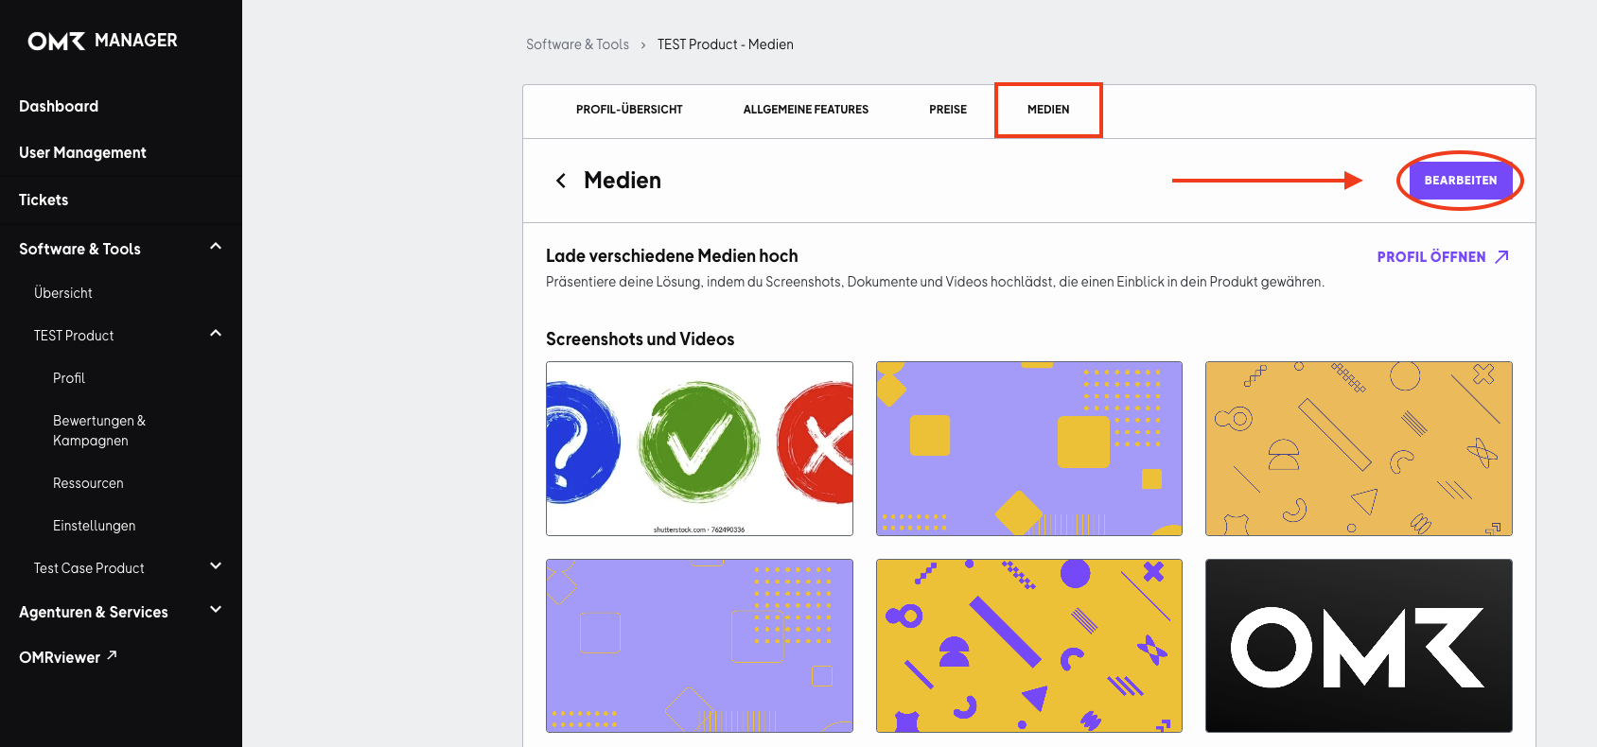
Task: Select the black OMR logo thumbnail
Action: point(1359,646)
